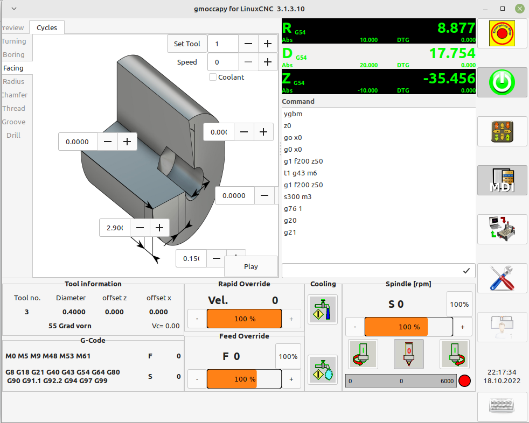Click the Rapid Override slider bar

coord(244,319)
